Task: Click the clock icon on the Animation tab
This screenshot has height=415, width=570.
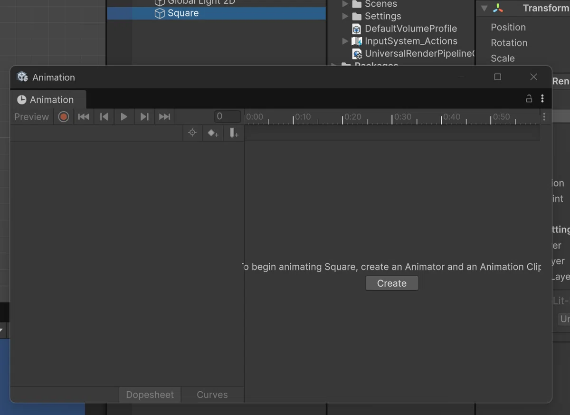Action: pyautogui.click(x=21, y=100)
